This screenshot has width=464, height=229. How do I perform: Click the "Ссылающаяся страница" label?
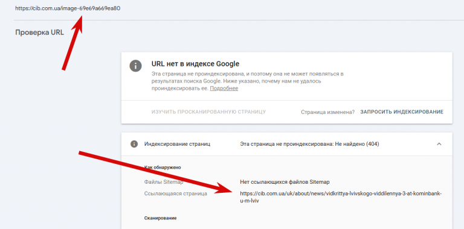[x=176, y=193]
